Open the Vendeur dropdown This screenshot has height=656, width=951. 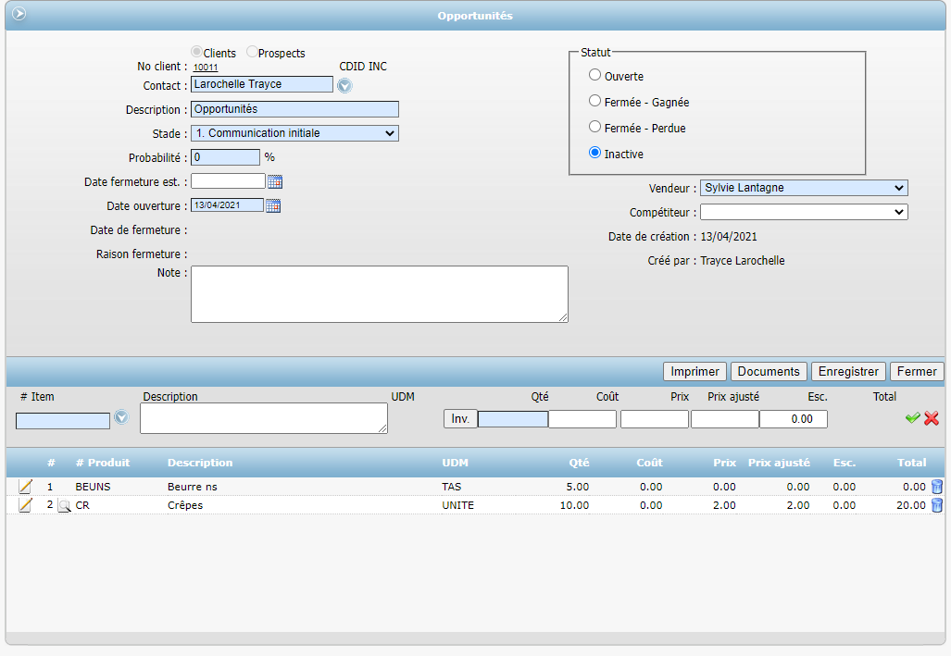point(804,188)
